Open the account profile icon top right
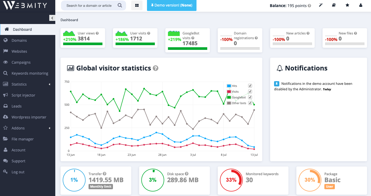This screenshot has width=371, height=196. [x=361, y=5]
